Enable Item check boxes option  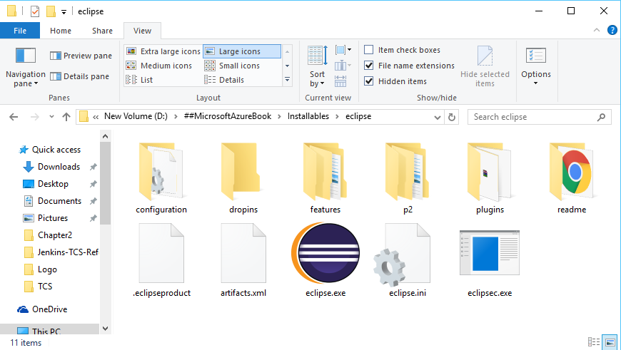[x=369, y=50]
